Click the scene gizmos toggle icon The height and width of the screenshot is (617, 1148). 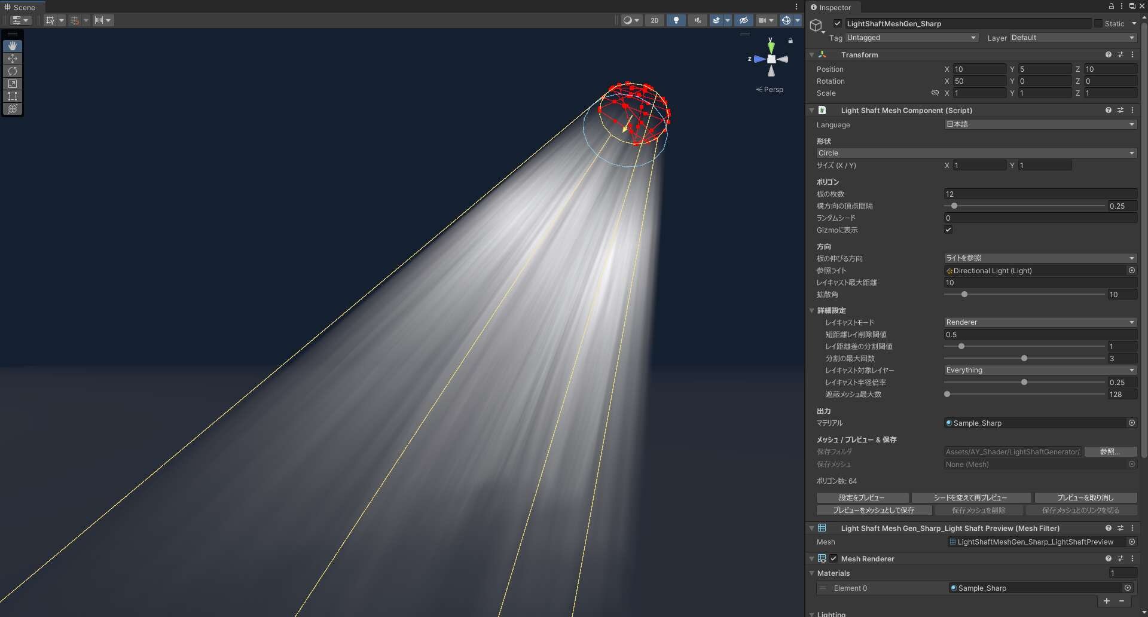coord(786,20)
